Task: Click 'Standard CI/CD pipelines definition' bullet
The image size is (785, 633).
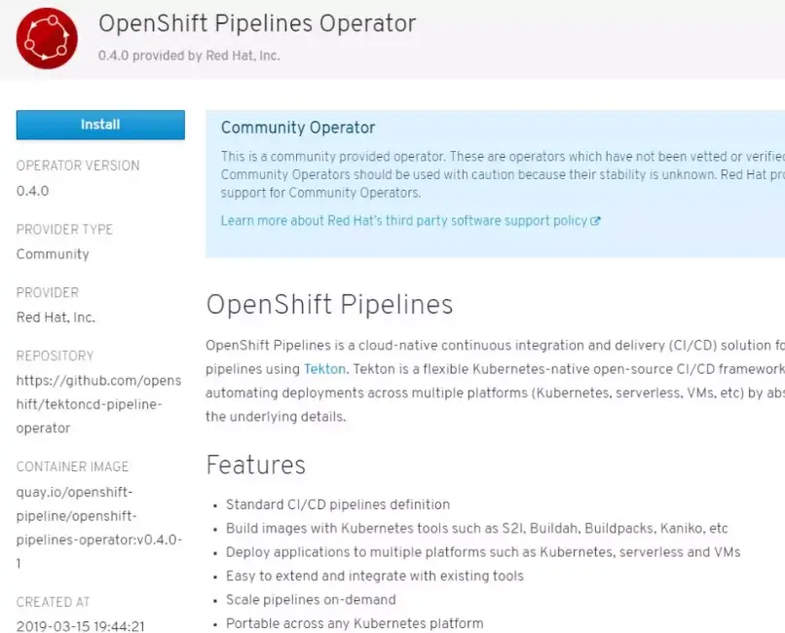Action: point(338,504)
